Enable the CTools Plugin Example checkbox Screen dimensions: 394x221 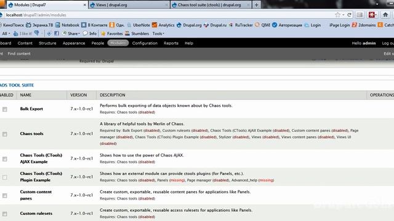(x=5, y=177)
